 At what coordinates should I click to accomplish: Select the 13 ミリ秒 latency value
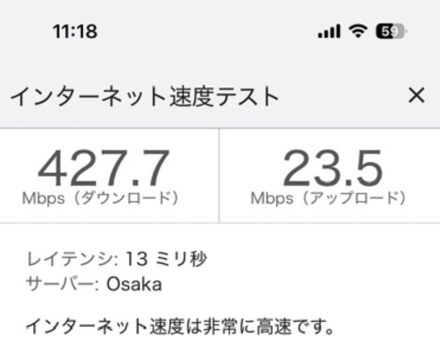pos(165,258)
